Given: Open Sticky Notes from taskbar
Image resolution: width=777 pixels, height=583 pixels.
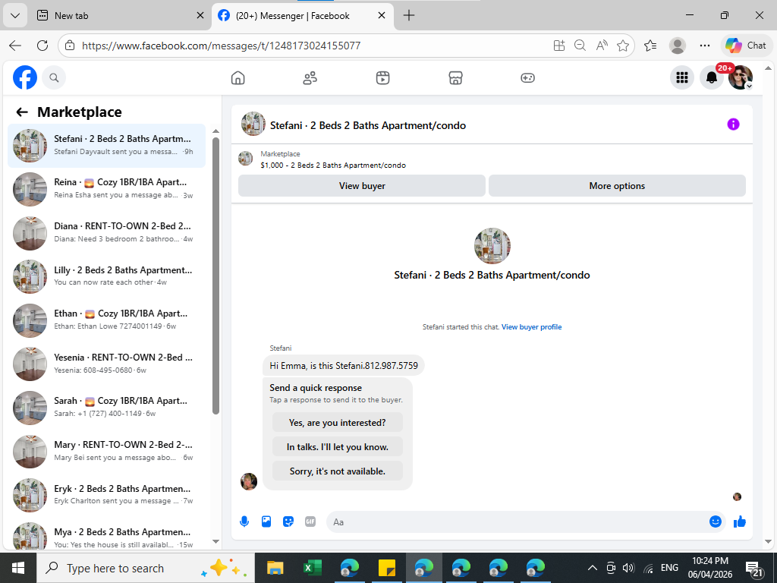Looking at the screenshot, I should pos(386,568).
